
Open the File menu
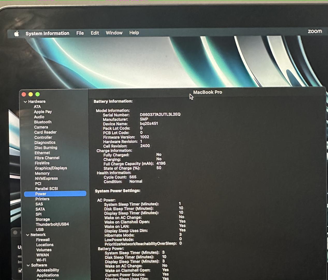[x=80, y=33]
